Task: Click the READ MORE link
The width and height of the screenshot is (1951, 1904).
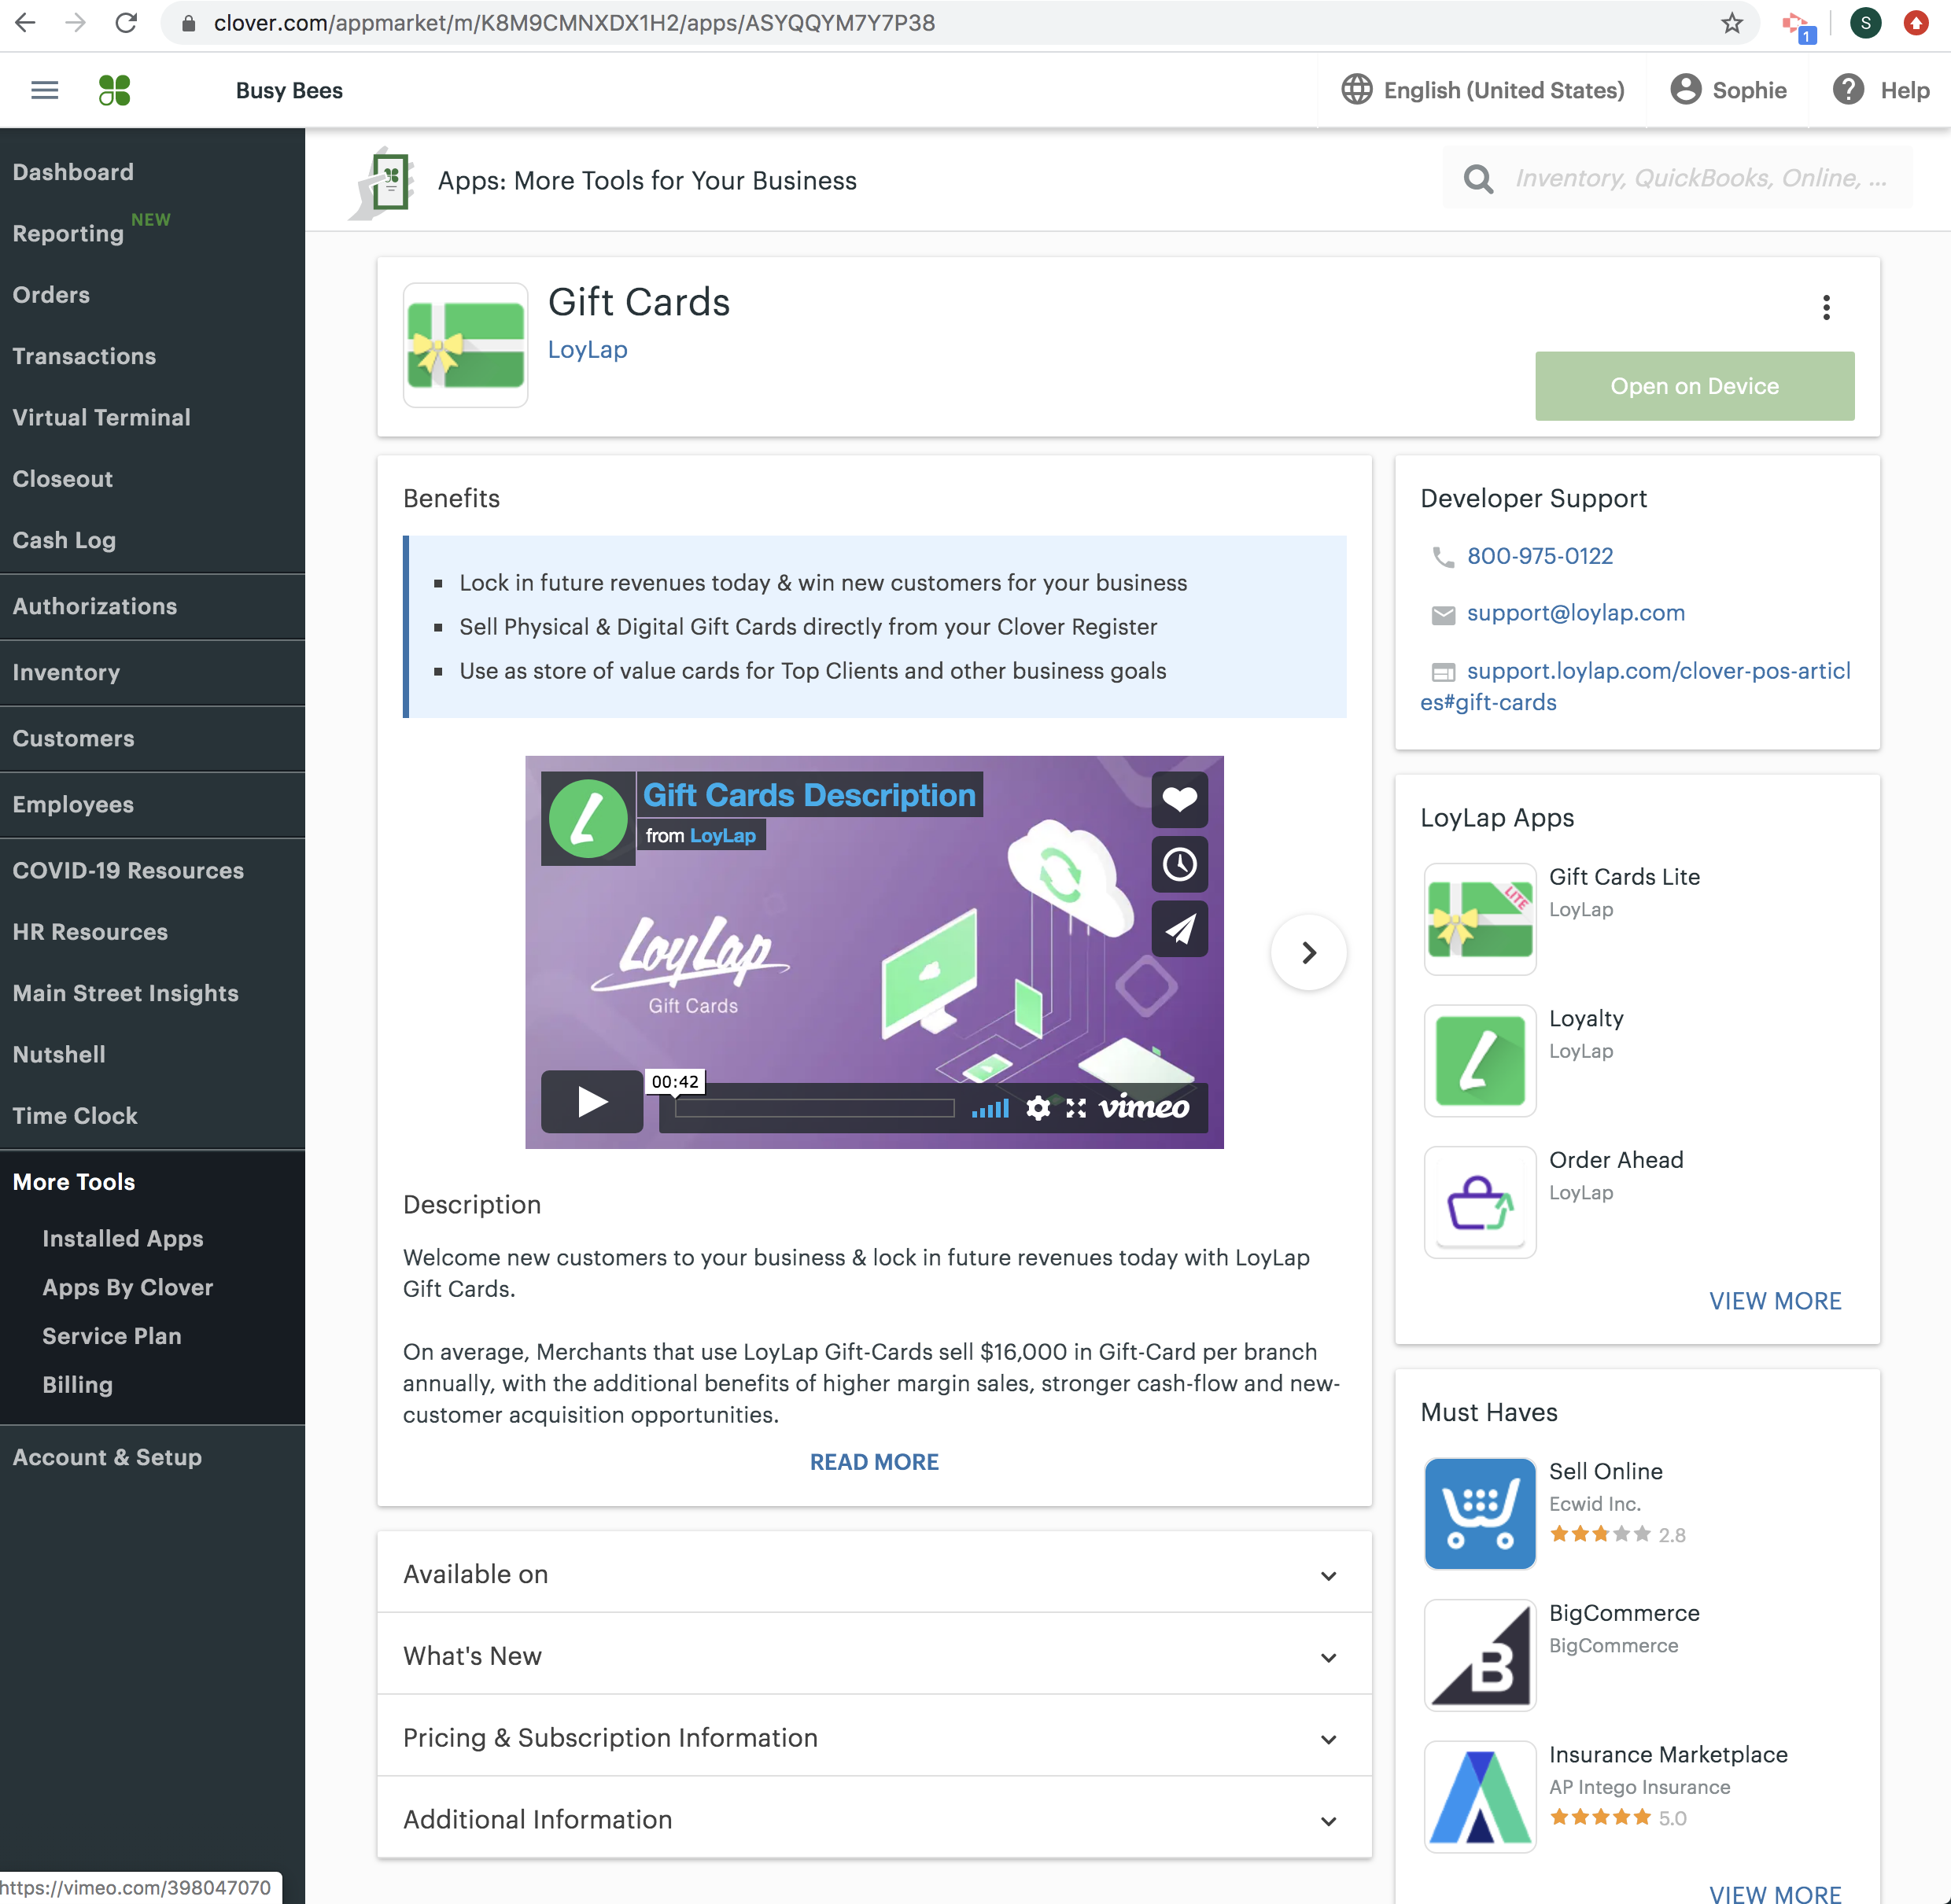Action: [x=873, y=1462]
